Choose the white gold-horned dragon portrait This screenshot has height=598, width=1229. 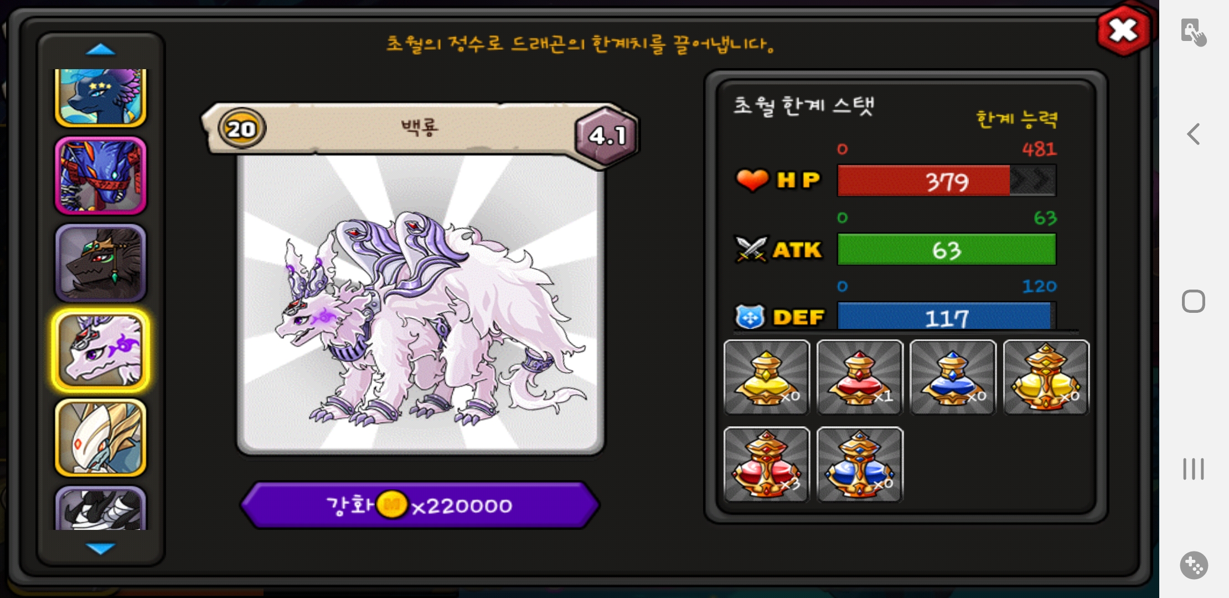101,437
